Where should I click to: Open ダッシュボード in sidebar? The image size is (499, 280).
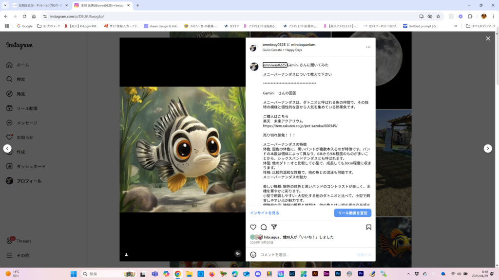tap(26, 166)
